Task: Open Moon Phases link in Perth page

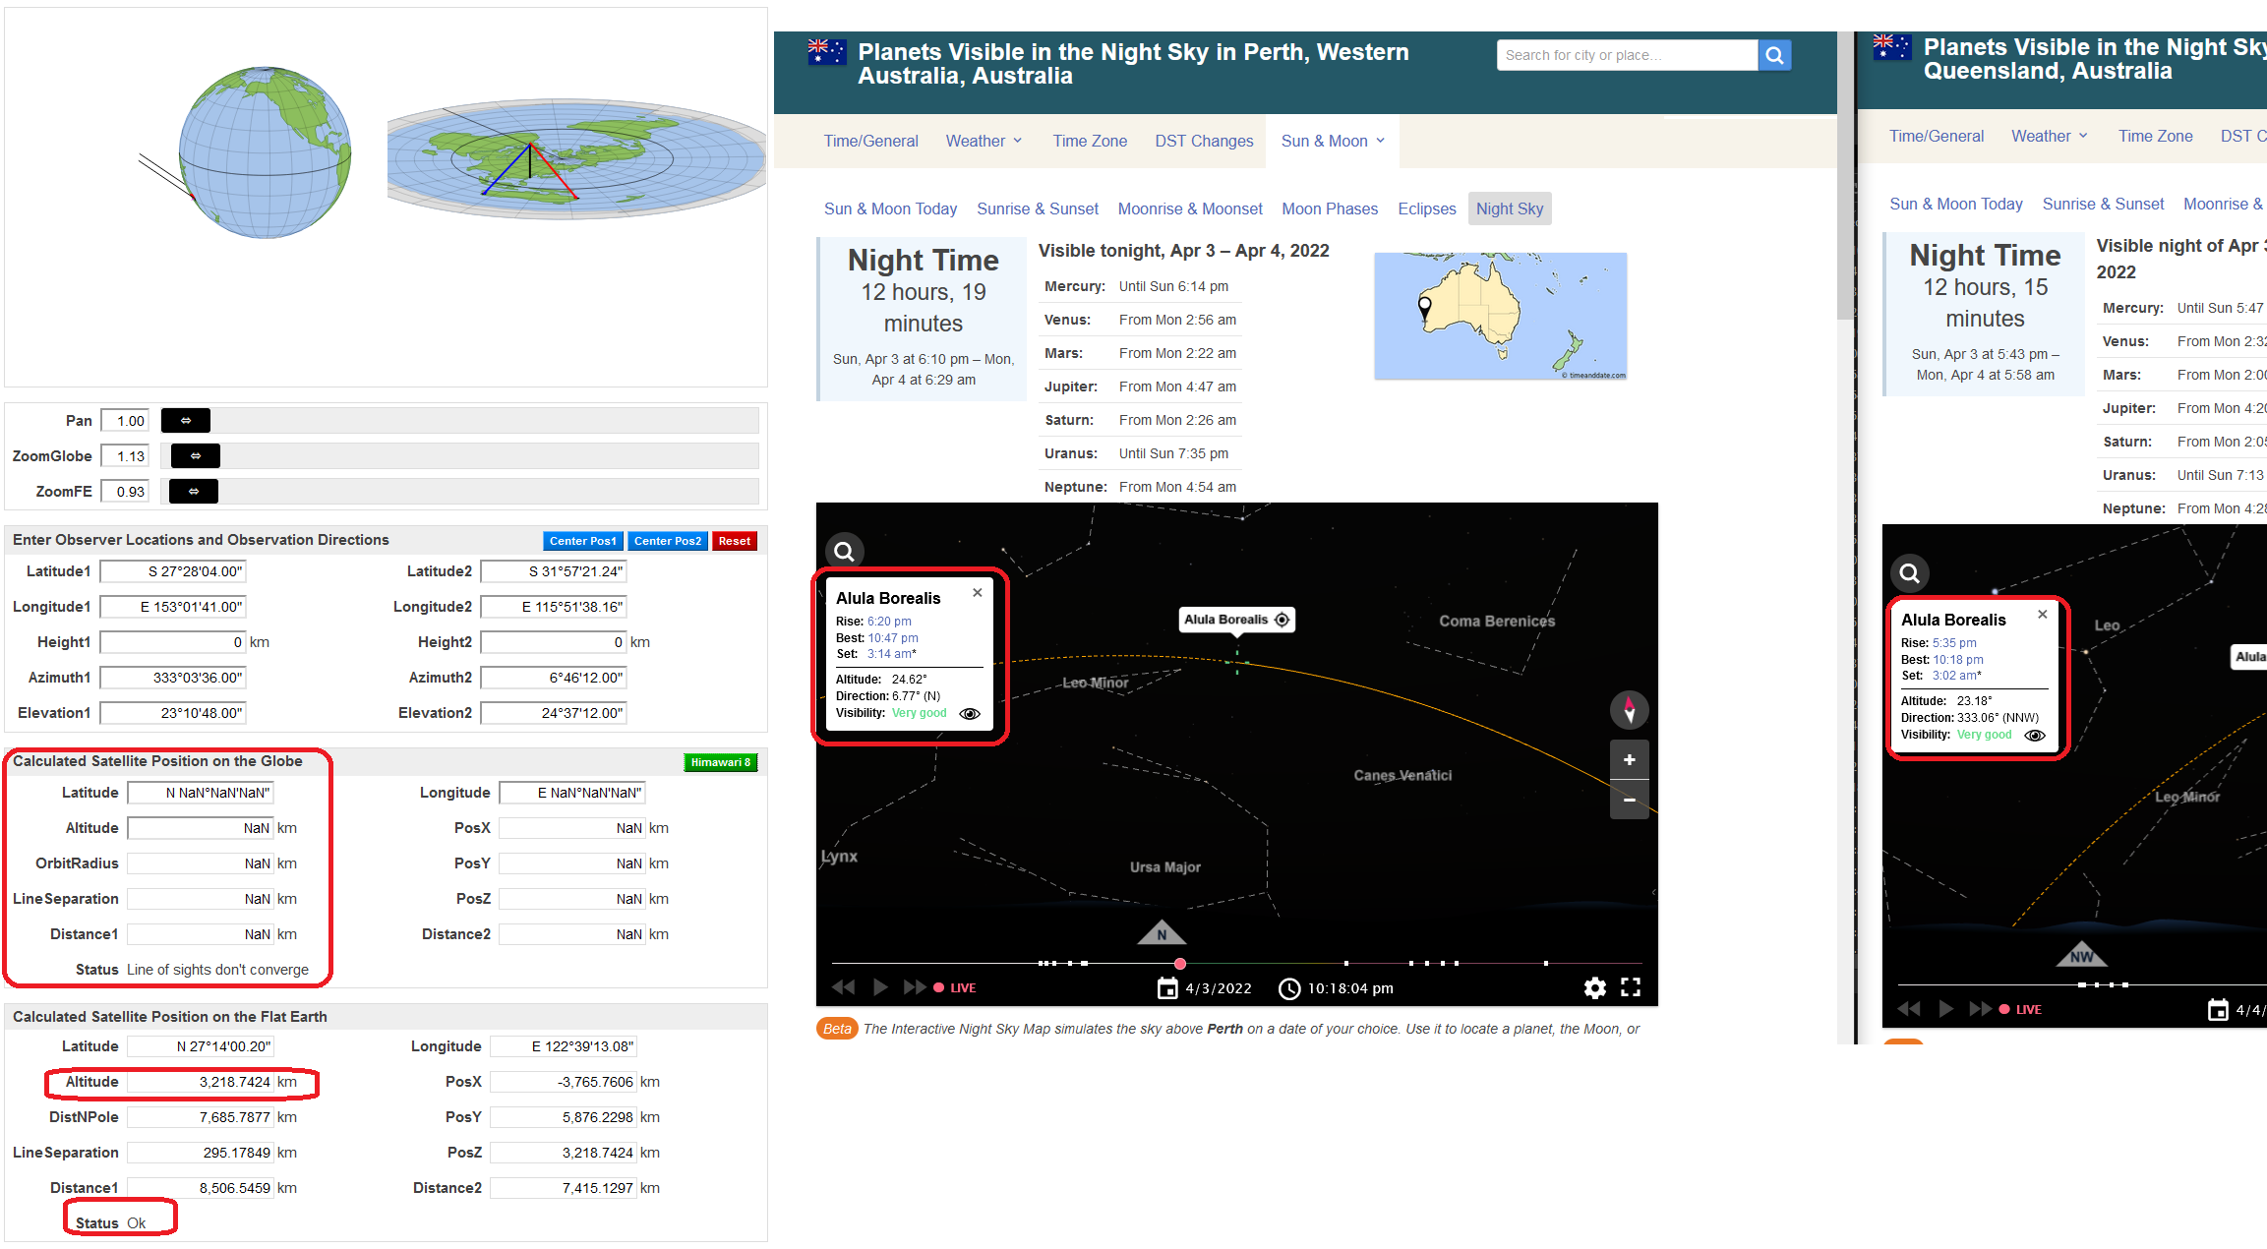Action: click(1330, 208)
